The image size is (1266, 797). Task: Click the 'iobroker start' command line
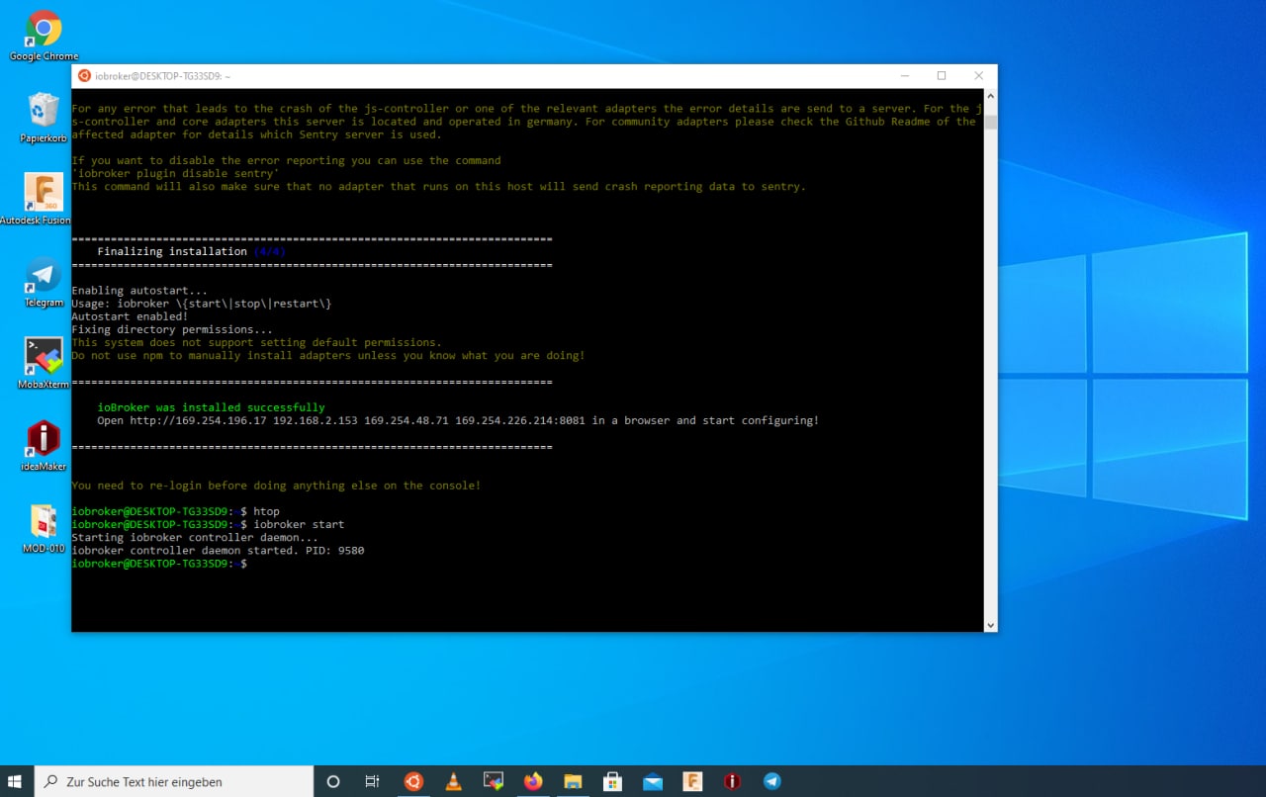tap(299, 524)
